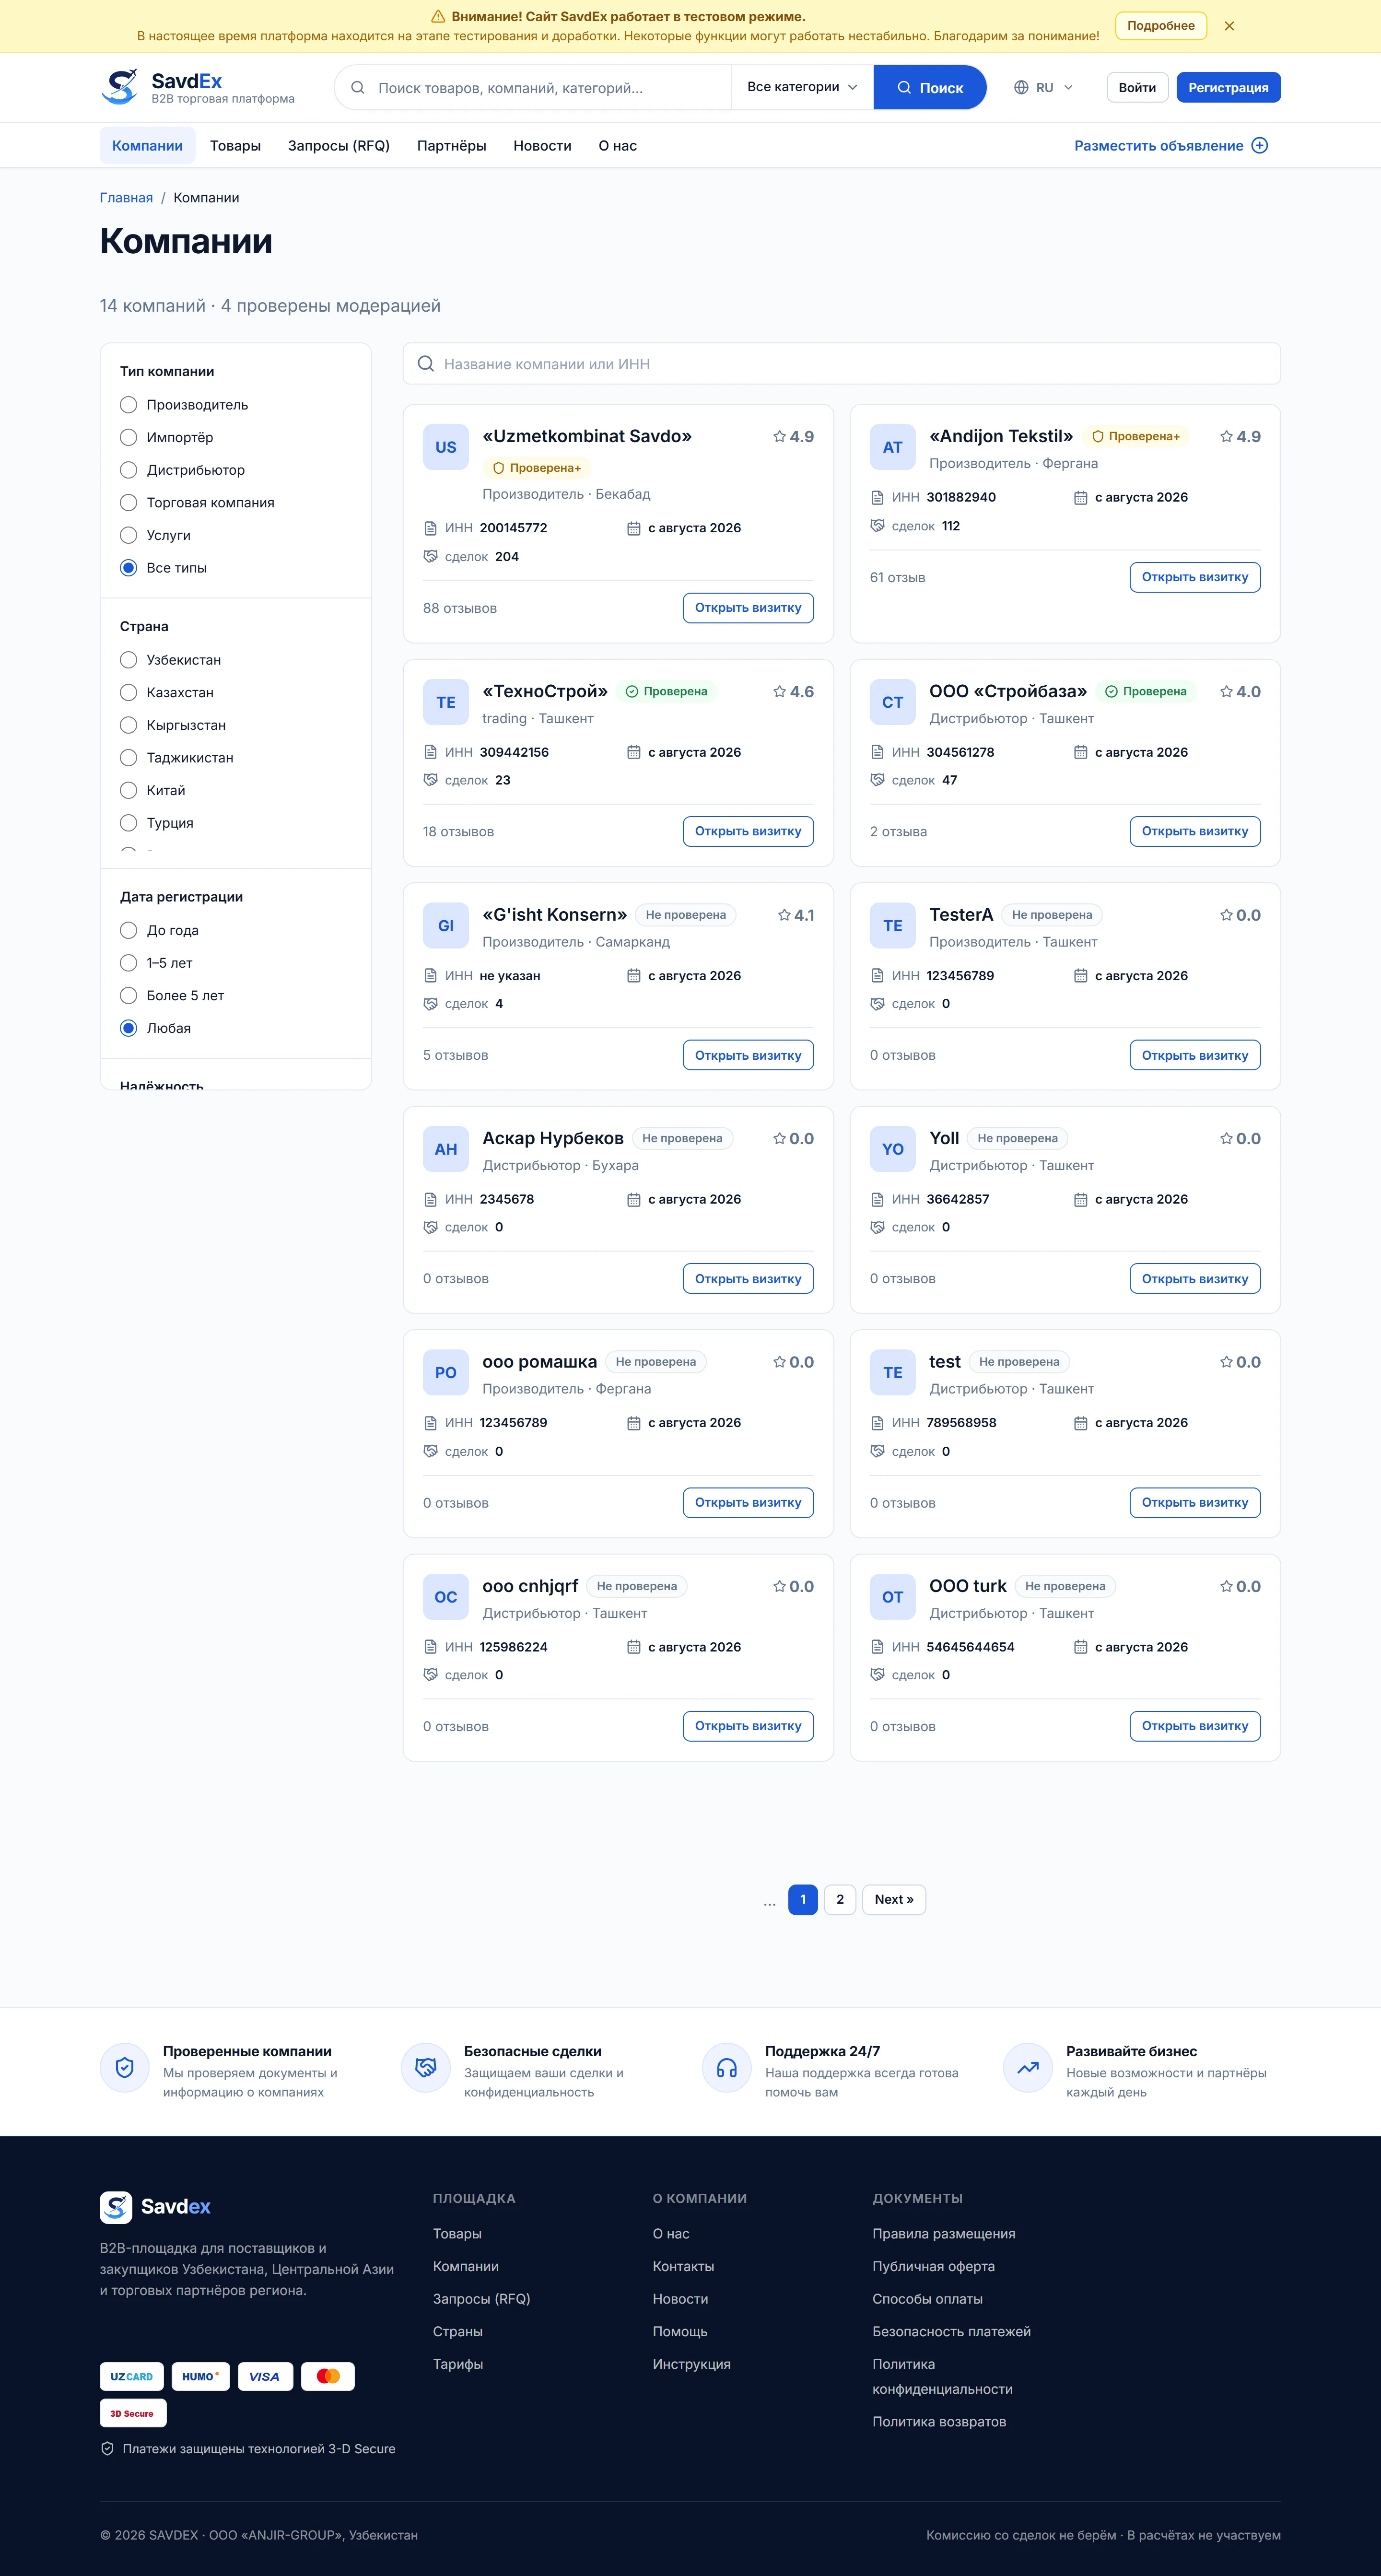The image size is (1381, 2576).
Task: Click the Проверена badge on ТехноСтрой
Action: [x=666, y=692]
